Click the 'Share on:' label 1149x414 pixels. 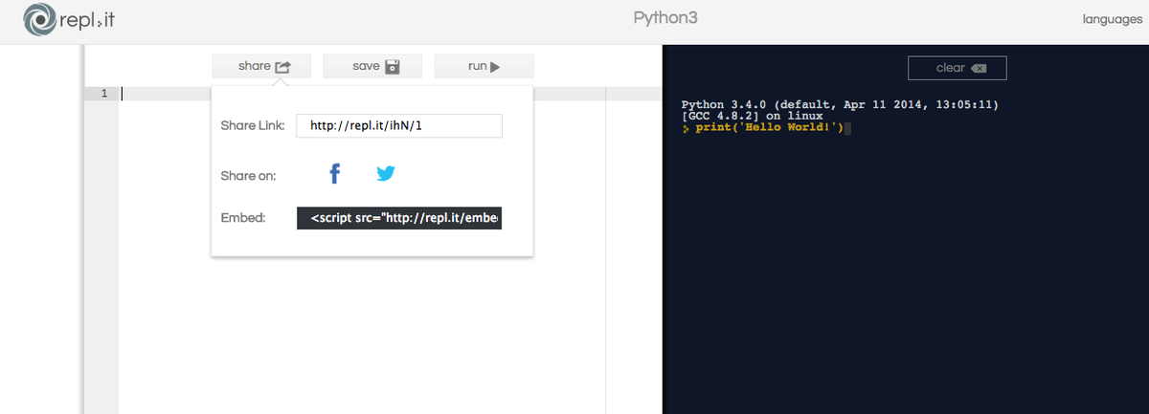[x=248, y=175]
